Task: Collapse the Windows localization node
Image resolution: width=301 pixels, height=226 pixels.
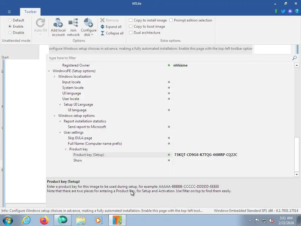Action: tap(54, 77)
